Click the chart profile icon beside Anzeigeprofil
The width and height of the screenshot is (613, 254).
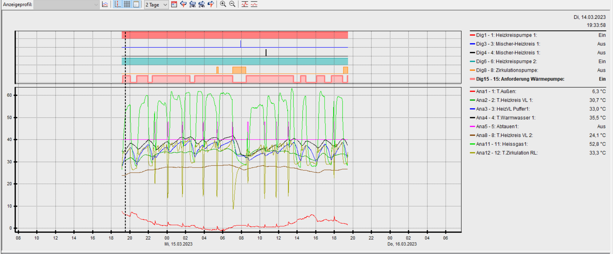(105, 4)
